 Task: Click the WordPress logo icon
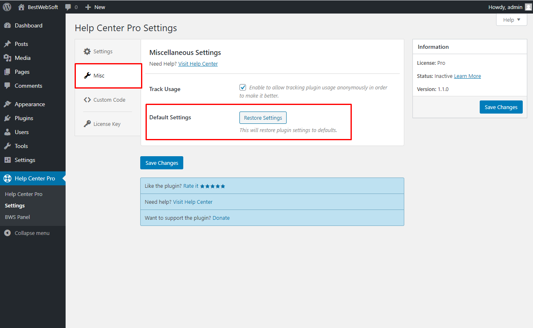[7, 7]
